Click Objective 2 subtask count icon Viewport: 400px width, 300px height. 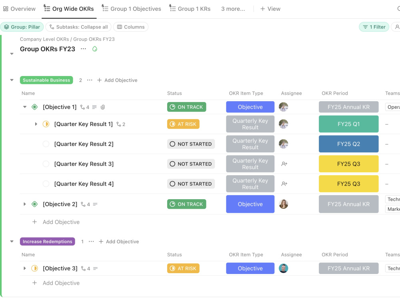(86, 204)
